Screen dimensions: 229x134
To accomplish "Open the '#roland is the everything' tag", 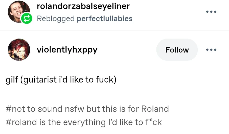I will click(x=83, y=122).
